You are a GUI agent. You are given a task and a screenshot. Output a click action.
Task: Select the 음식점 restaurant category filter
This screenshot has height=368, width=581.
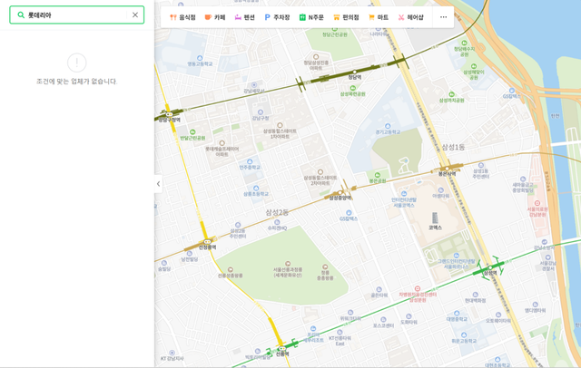tap(182, 17)
